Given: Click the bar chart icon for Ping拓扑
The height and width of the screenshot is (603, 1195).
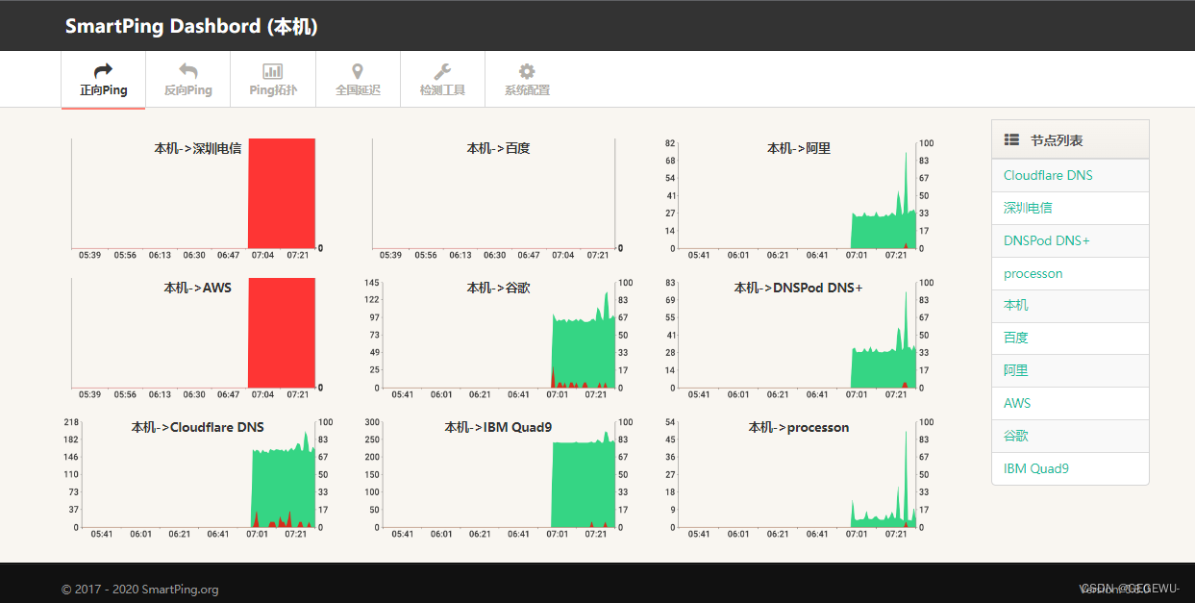Looking at the screenshot, I should coord(273,71).
